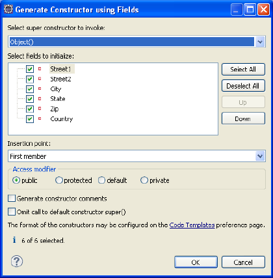Click the red field icon beside State
Viewport: 273px width, 278px height.
(40, 98)
